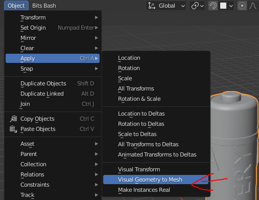Apply Scale to Deltas
Viewport: 259px width, 200px height.
(x=156, y=134)
